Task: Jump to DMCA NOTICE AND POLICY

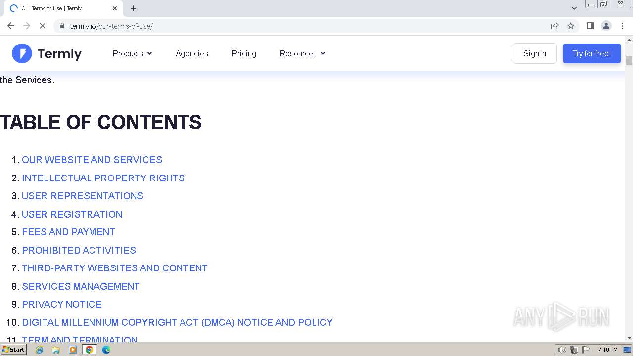Action: [x=178, y=322]
